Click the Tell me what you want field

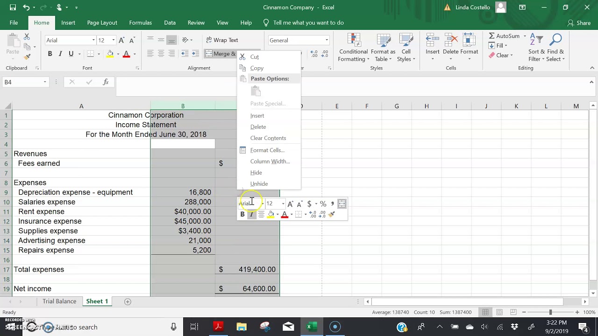tap(308, 23)
